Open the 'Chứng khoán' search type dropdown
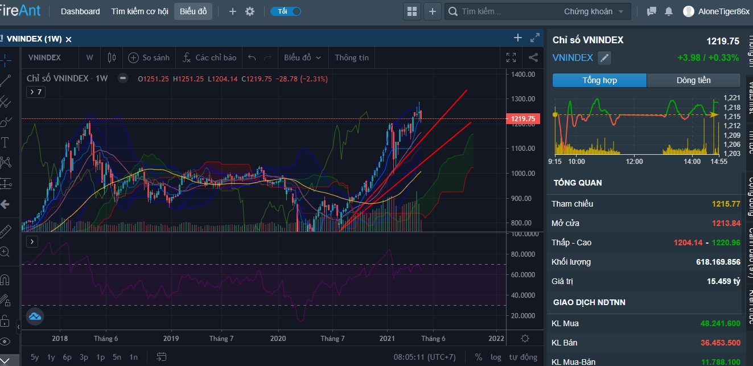Screen dimensions: 753x366 594,11
